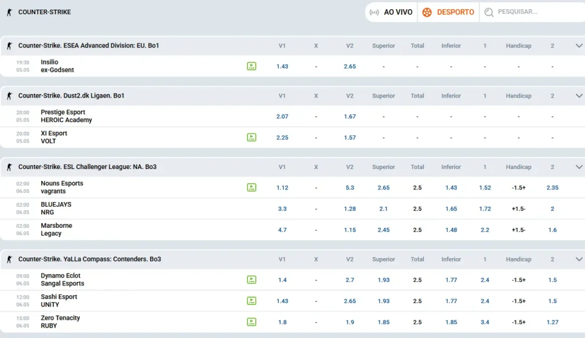Open live stream icon for Dynamo Eclot match
Image resolution: width=585 pixels, height=338 pixels.
tap(251, 280)
